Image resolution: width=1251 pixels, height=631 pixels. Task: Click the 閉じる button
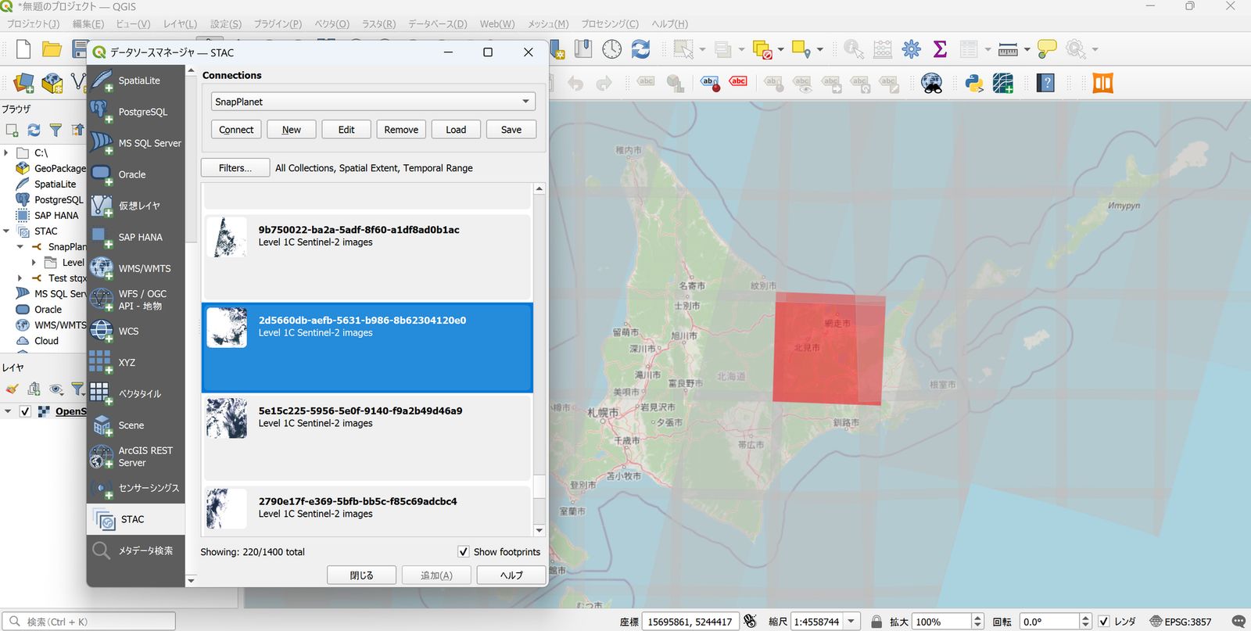pyautogui.click(x=361, y=575)
